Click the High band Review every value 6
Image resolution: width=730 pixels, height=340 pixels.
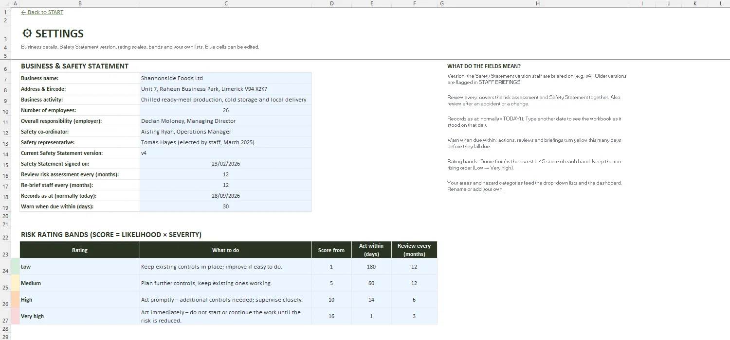(x=414, y=300)
